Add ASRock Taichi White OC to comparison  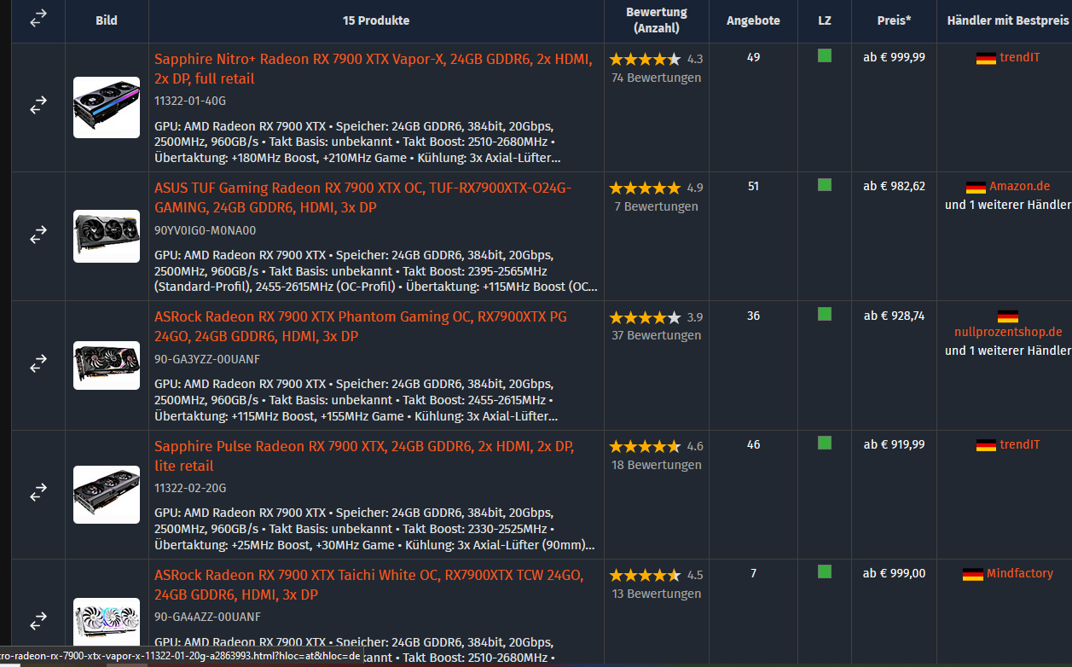tap(38, 621)
